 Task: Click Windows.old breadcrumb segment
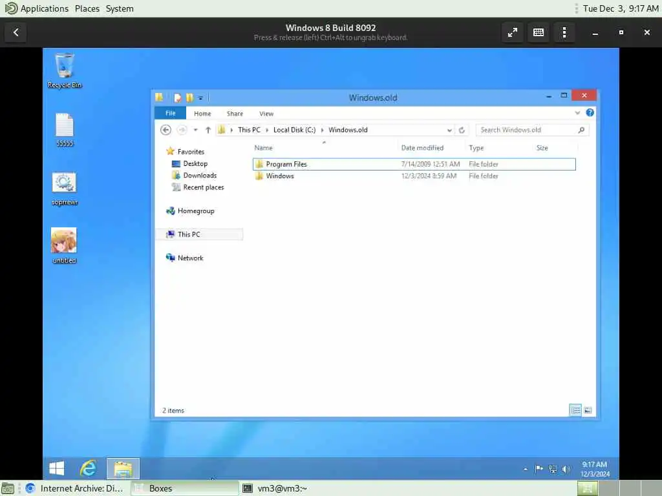point(348,130)
